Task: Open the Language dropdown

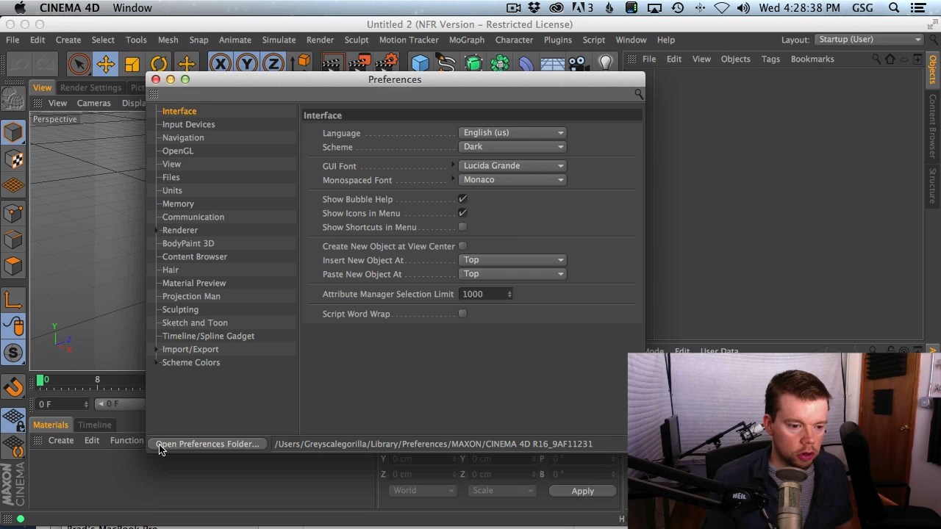Action: [x=512, y=133]
